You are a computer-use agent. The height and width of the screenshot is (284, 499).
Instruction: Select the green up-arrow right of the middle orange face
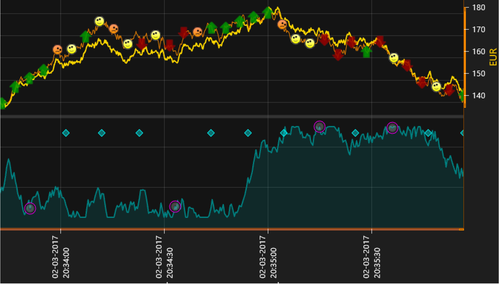pos(211,28)
